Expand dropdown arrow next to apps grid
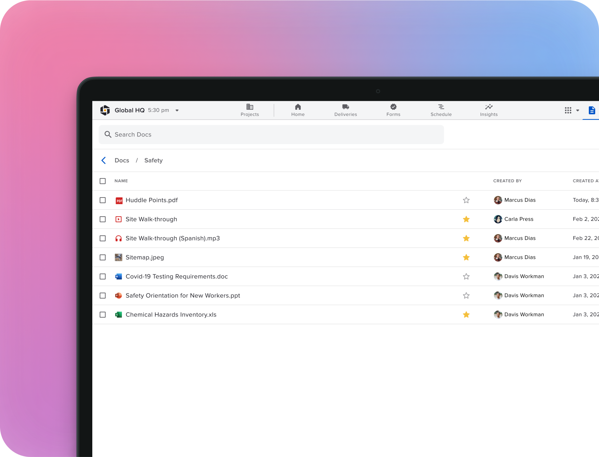Screen dimensions: 599x457 [578, 110]
